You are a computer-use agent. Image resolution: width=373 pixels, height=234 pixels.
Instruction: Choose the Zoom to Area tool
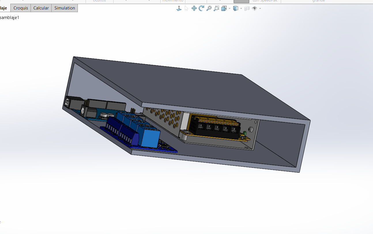click(216, 8)
